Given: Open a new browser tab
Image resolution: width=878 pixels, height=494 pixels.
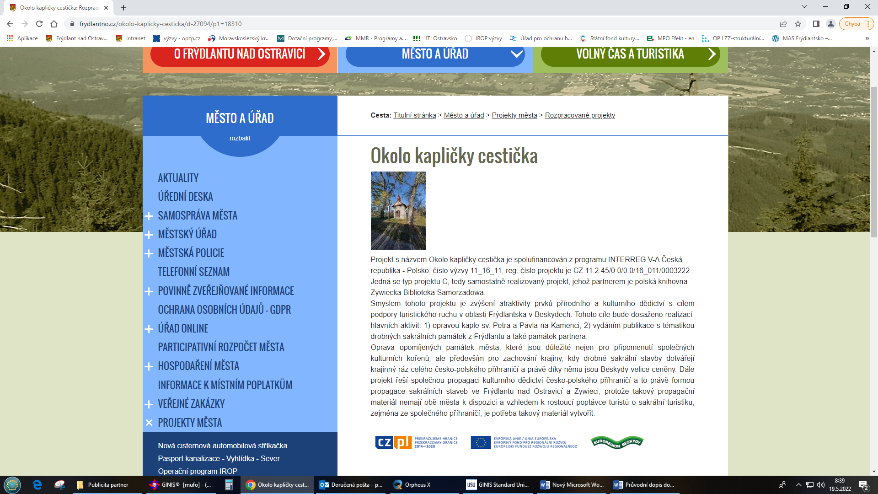Looking at the screenshot, I should point(123,8).
